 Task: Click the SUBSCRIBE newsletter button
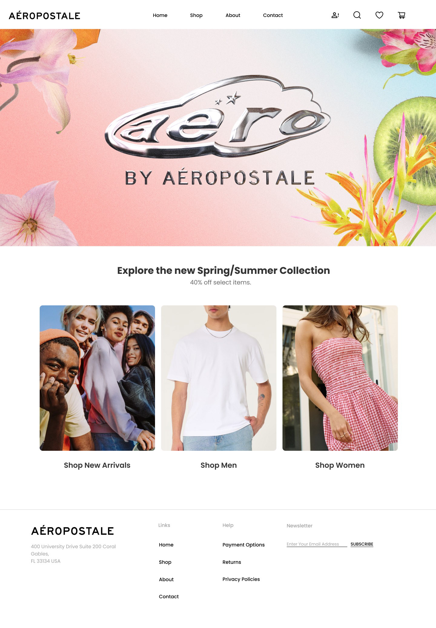[362, 544]
